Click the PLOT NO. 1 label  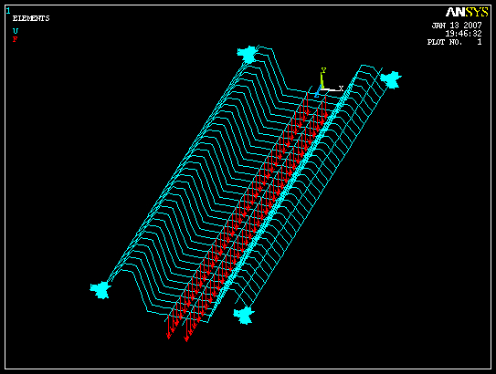455,42
